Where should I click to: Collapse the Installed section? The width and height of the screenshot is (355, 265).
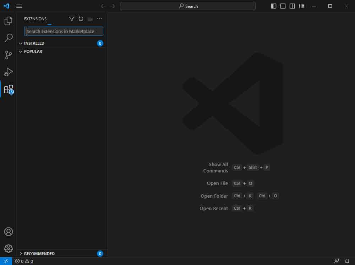pyautogui.click(x=21, y=43)
